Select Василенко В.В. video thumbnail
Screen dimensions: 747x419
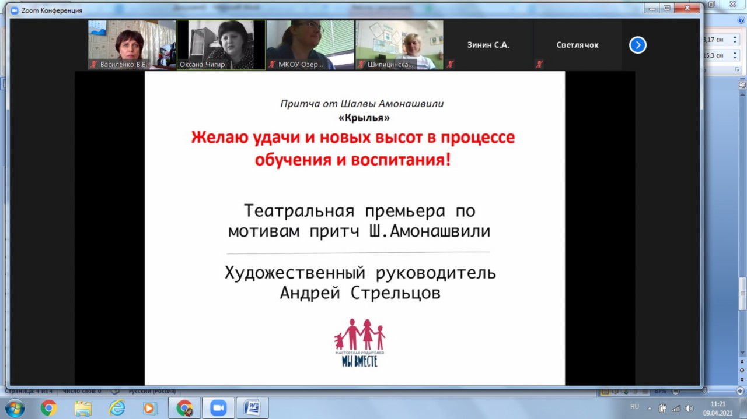click(x=132, y=45)
